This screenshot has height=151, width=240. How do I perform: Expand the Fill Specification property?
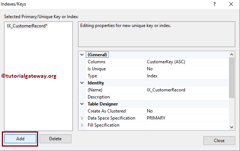pyautogui.click(x=82, y=125)
